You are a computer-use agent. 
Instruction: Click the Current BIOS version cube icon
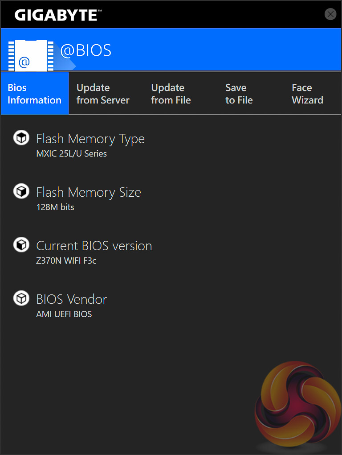click(21, 245)
